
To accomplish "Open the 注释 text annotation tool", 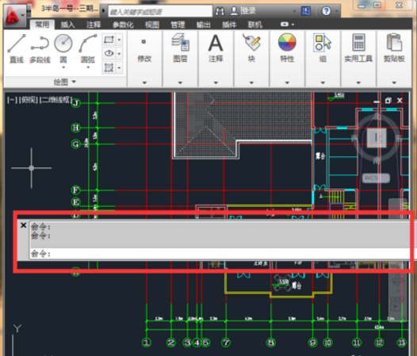I will point(216,48).
